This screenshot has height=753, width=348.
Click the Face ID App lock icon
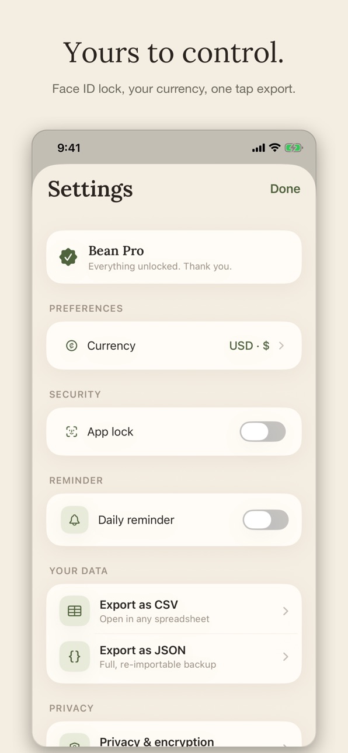click(x=72, y=432)
